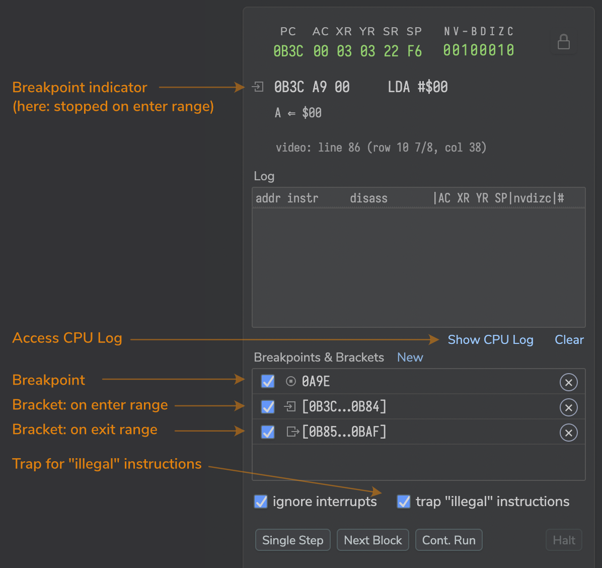This screenshot has height=568, width=602.
Task: Click the XR register value 03
Action: (344, 51)
